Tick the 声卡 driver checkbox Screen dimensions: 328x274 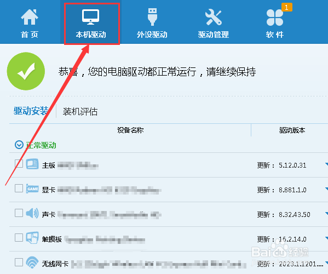tap(19, 213)
